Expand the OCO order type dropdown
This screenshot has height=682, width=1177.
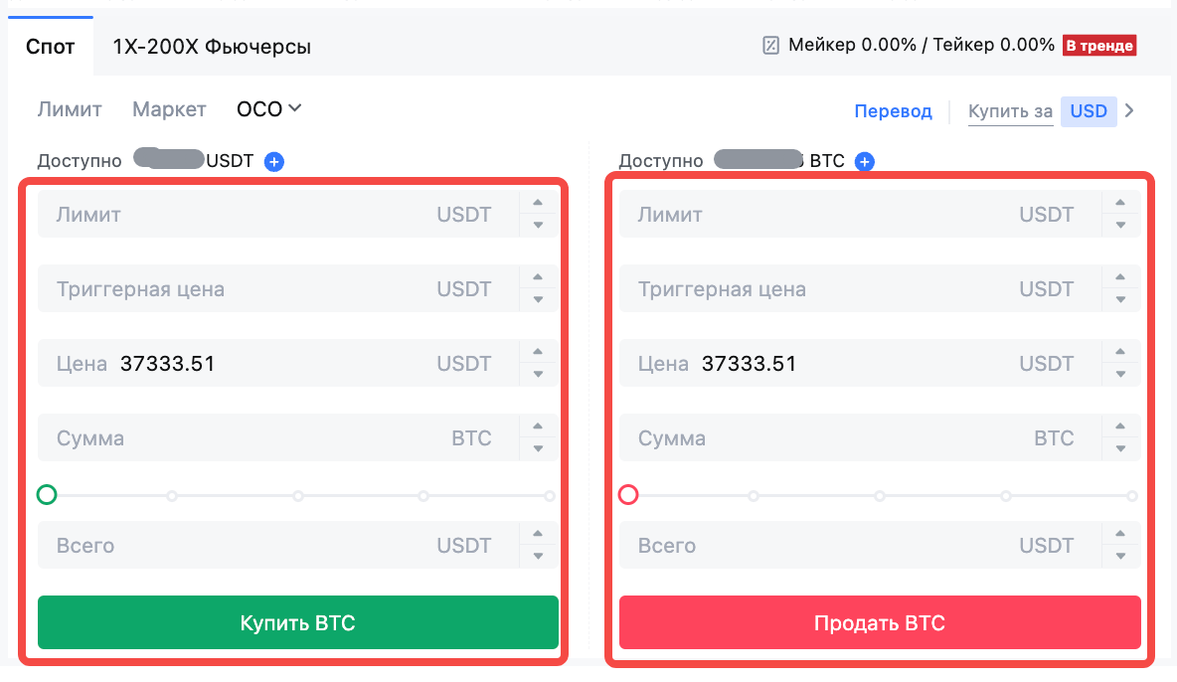pos(269,109)
